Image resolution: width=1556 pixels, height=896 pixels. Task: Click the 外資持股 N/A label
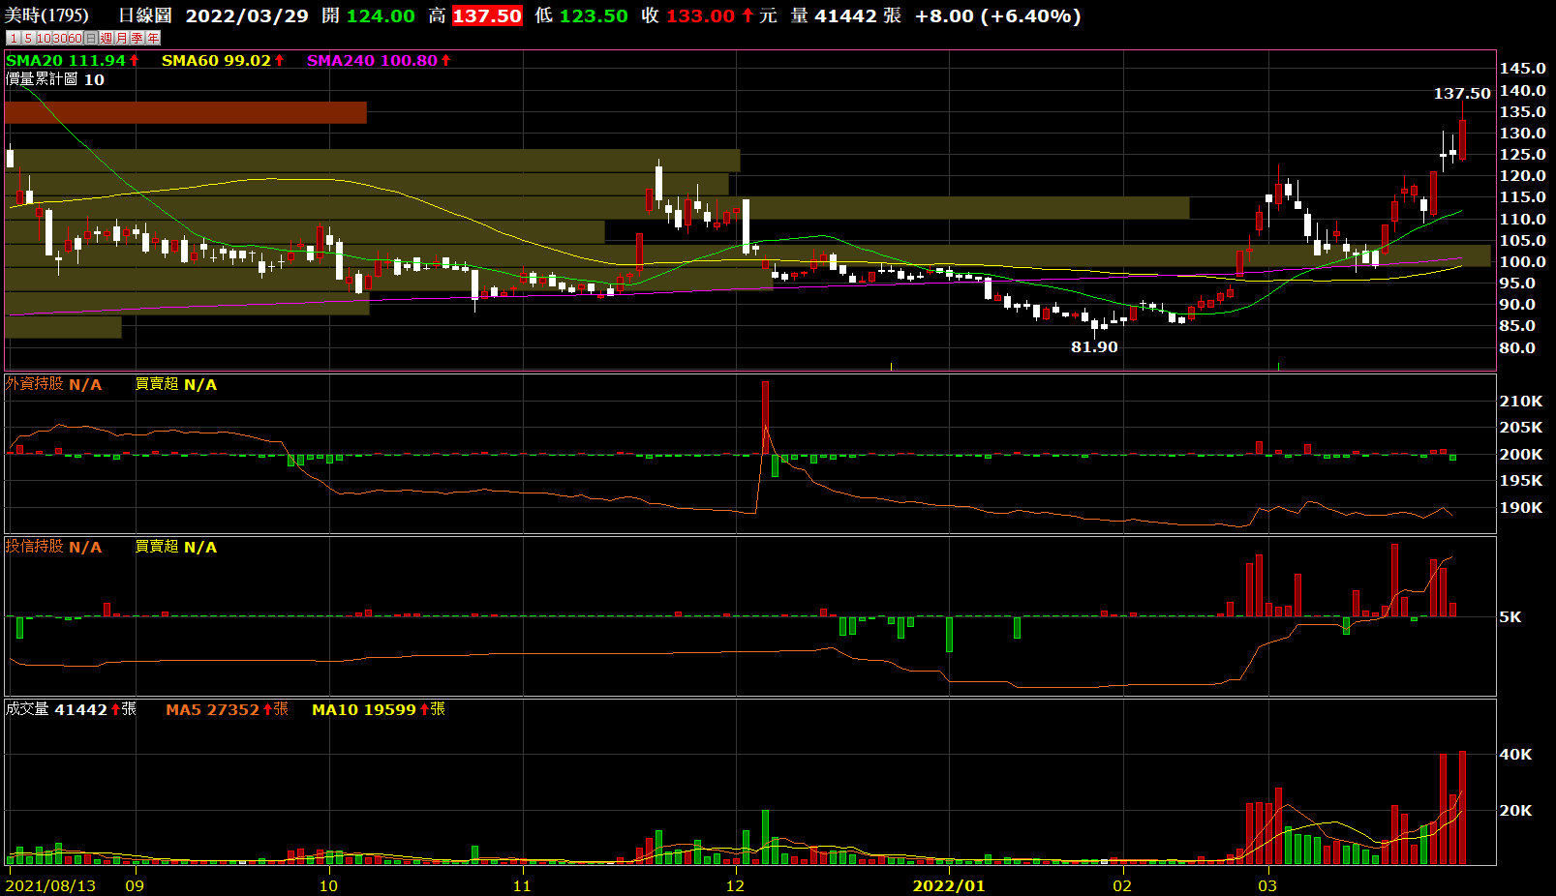tap(53, 384)
